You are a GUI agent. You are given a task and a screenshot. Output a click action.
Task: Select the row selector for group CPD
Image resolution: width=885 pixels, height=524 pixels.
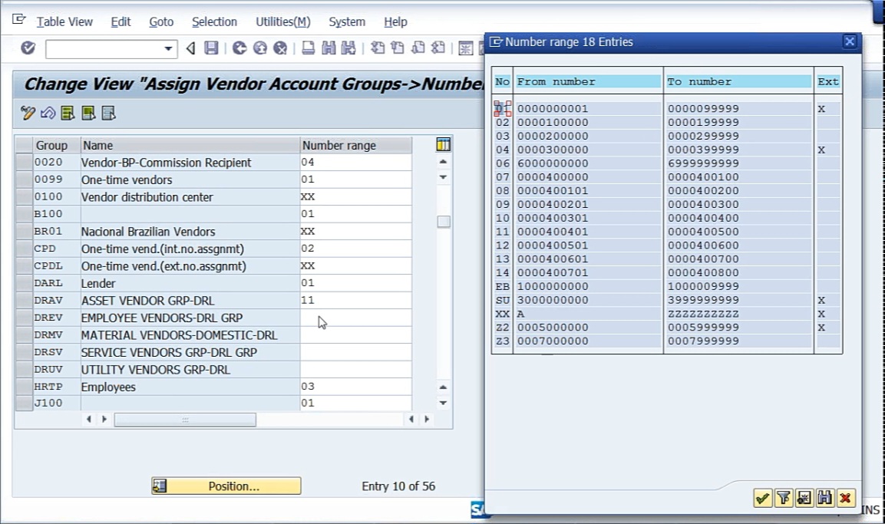24,249
